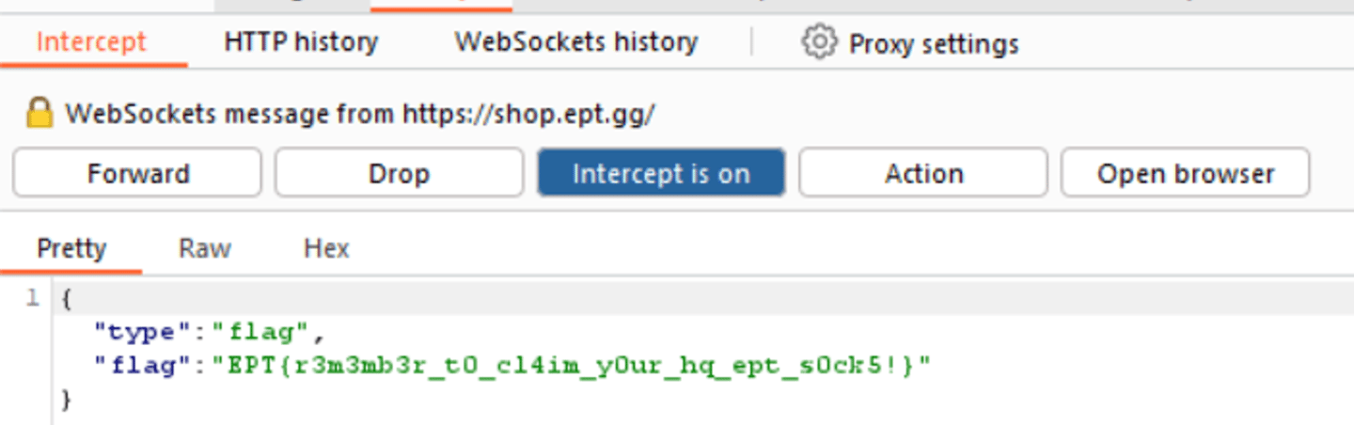The image size is (1354, 425).
Task: Open the Action dropdown menu
Action: [922, 173]
